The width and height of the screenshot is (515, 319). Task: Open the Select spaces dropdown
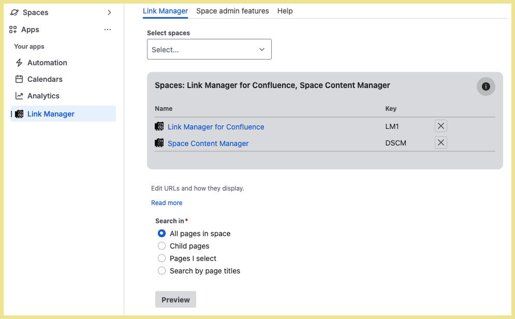coord(209,49)
